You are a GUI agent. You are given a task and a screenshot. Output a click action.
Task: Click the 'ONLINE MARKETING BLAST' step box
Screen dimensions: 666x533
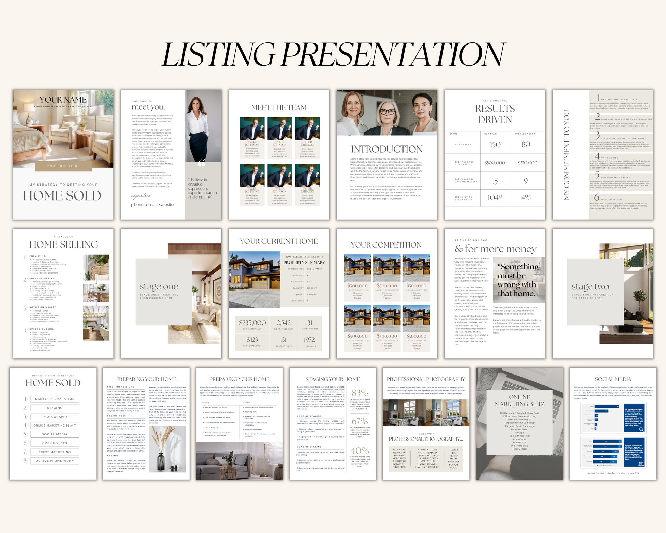pos(55,426)
